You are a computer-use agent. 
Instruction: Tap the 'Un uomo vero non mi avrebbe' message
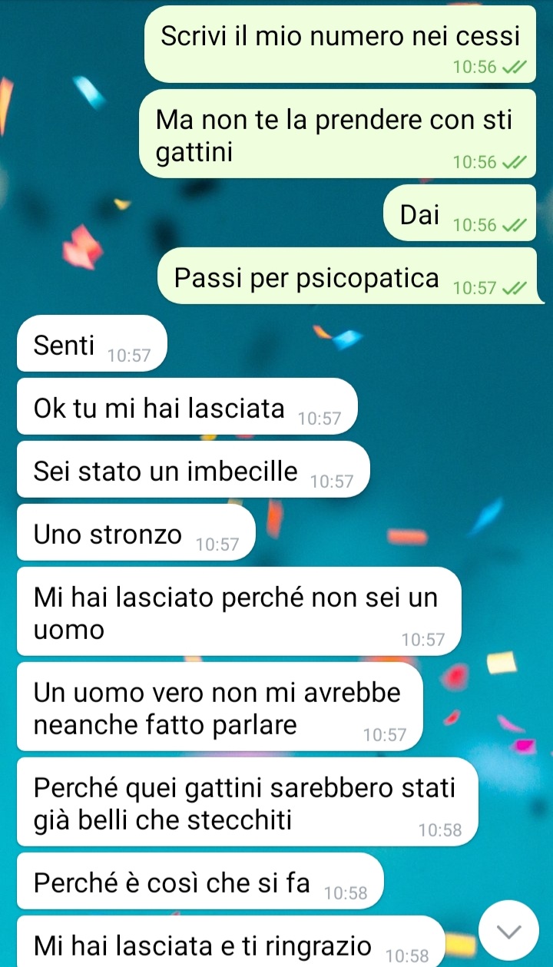tap(220, 707)
